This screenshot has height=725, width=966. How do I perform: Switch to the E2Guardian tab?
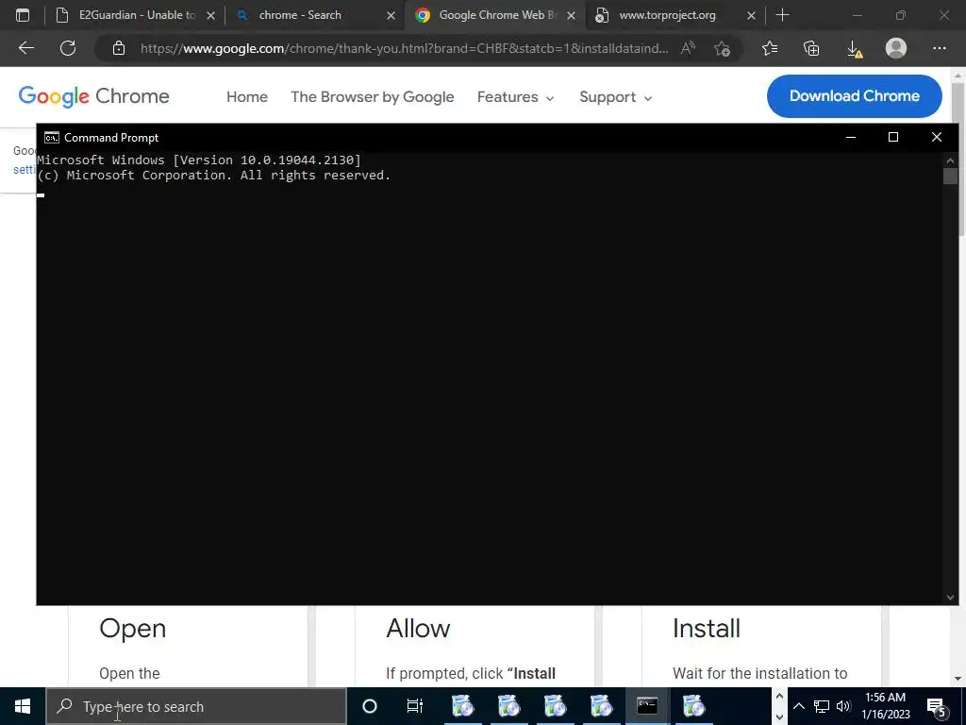point(136,15)
